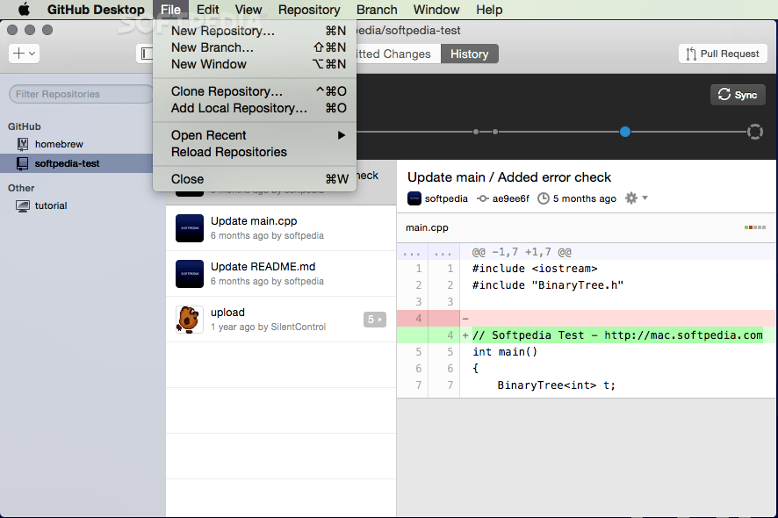Select the blue commit on timeline
This screenshot has width=778, height=518.
(625, 132)
